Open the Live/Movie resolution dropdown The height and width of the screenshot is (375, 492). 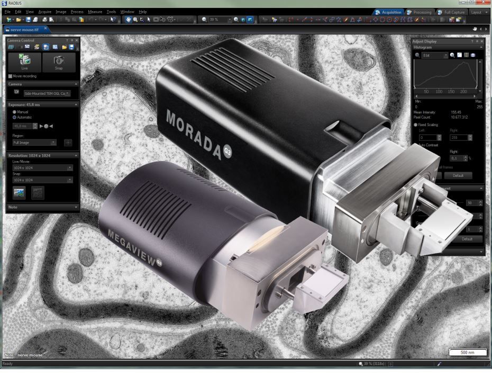43,168
